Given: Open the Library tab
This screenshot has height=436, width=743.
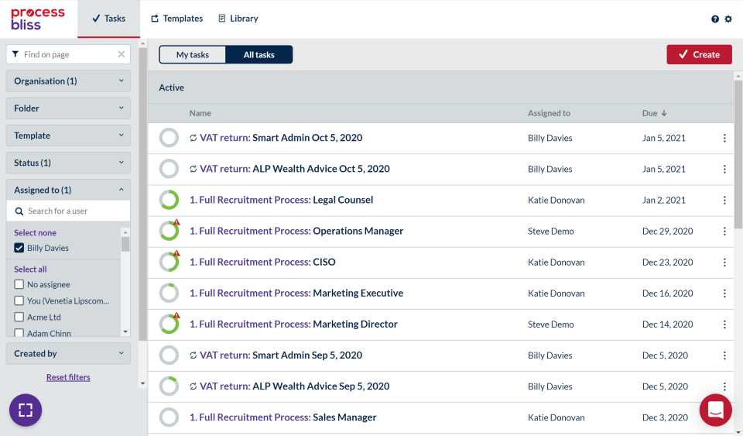Looking at the screenshot, I should click(x=238, y=19).
